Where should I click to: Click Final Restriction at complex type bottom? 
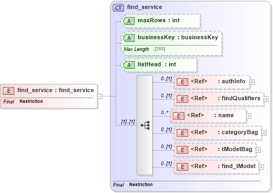point(133,185)
